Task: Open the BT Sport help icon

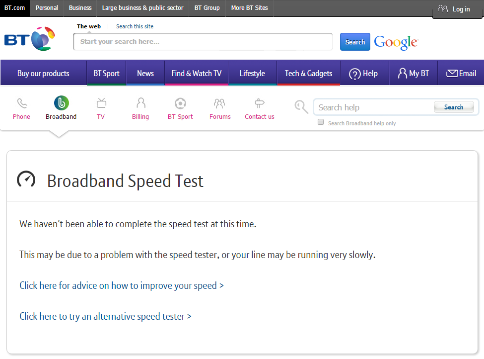Action: (180, 103)
